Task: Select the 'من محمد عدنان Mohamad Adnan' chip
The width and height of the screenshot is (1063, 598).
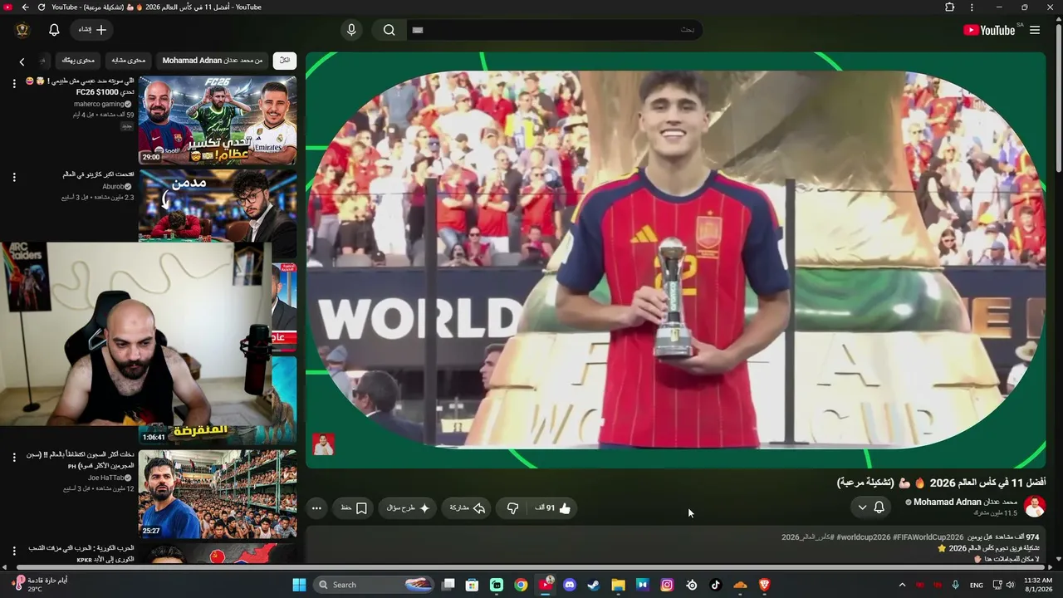Action: (x=213, y=61)
